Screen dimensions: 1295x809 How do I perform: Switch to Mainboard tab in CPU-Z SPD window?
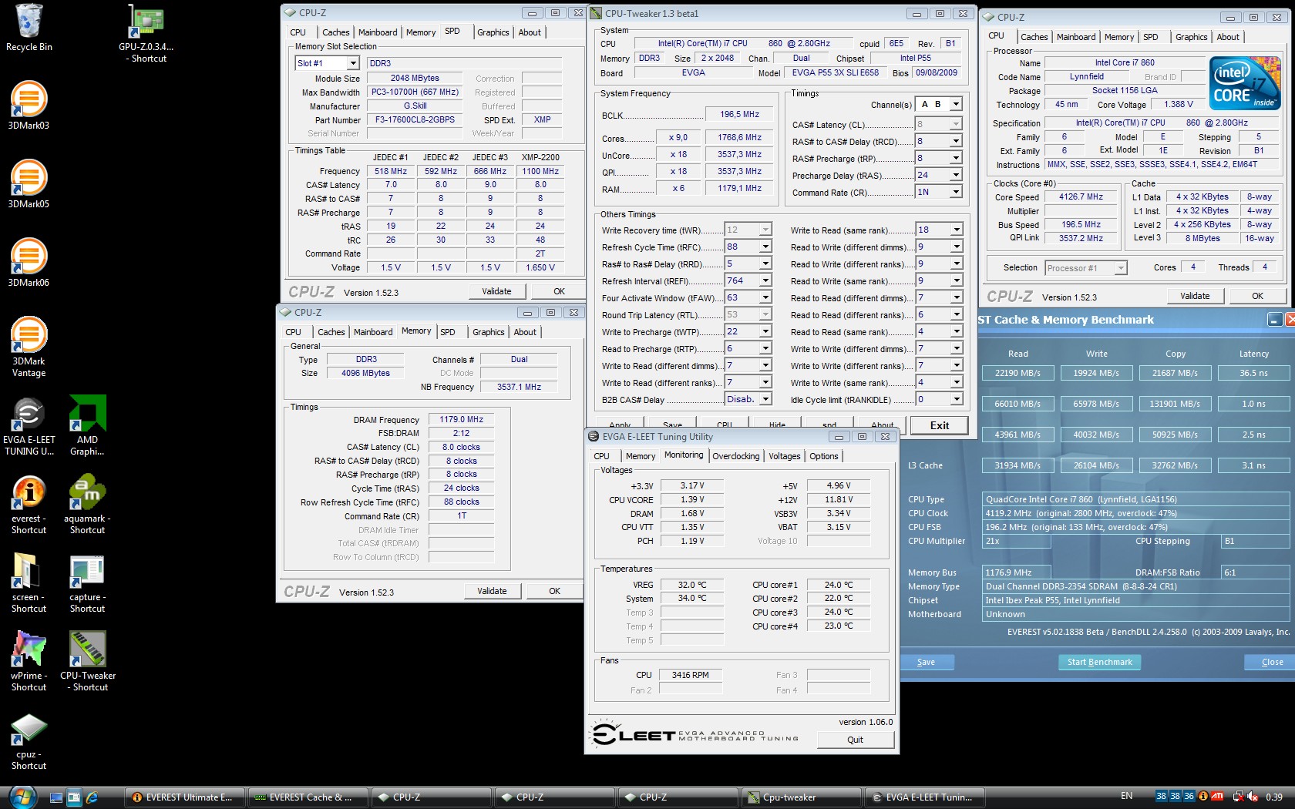pyautogui.click(x=378, y=32)
